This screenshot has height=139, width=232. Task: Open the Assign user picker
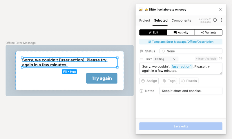click(149, 81)
